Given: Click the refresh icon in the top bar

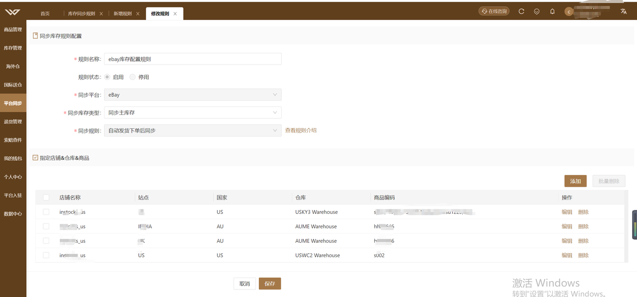Looking at the screenshot, I should click(521, 11).
